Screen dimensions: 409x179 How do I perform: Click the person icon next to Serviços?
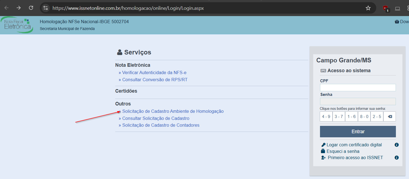click(x=120, y=52)
